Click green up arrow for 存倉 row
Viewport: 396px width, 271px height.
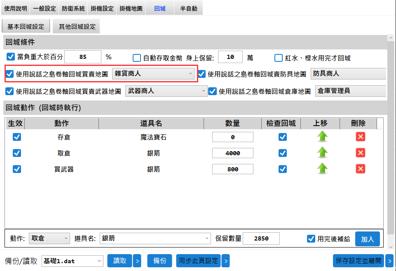tap(322, 137)
